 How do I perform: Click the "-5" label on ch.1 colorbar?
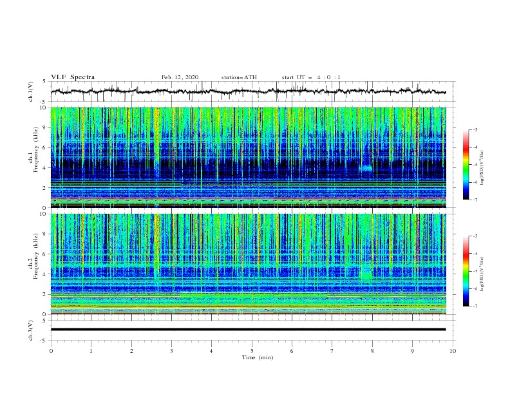[474, 165]
